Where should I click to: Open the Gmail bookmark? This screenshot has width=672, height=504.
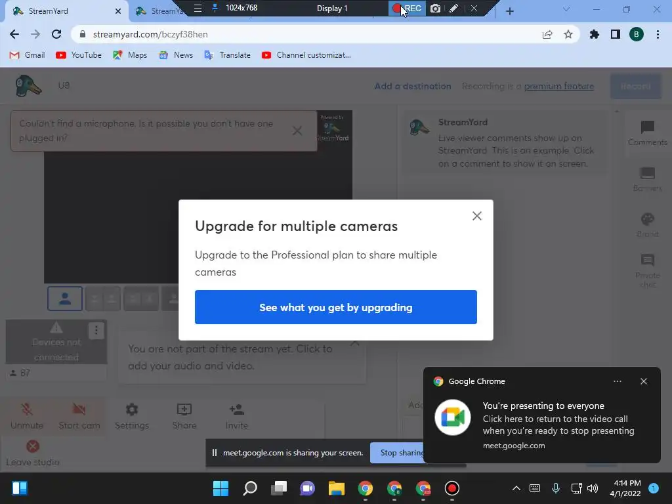click(28, 55)
